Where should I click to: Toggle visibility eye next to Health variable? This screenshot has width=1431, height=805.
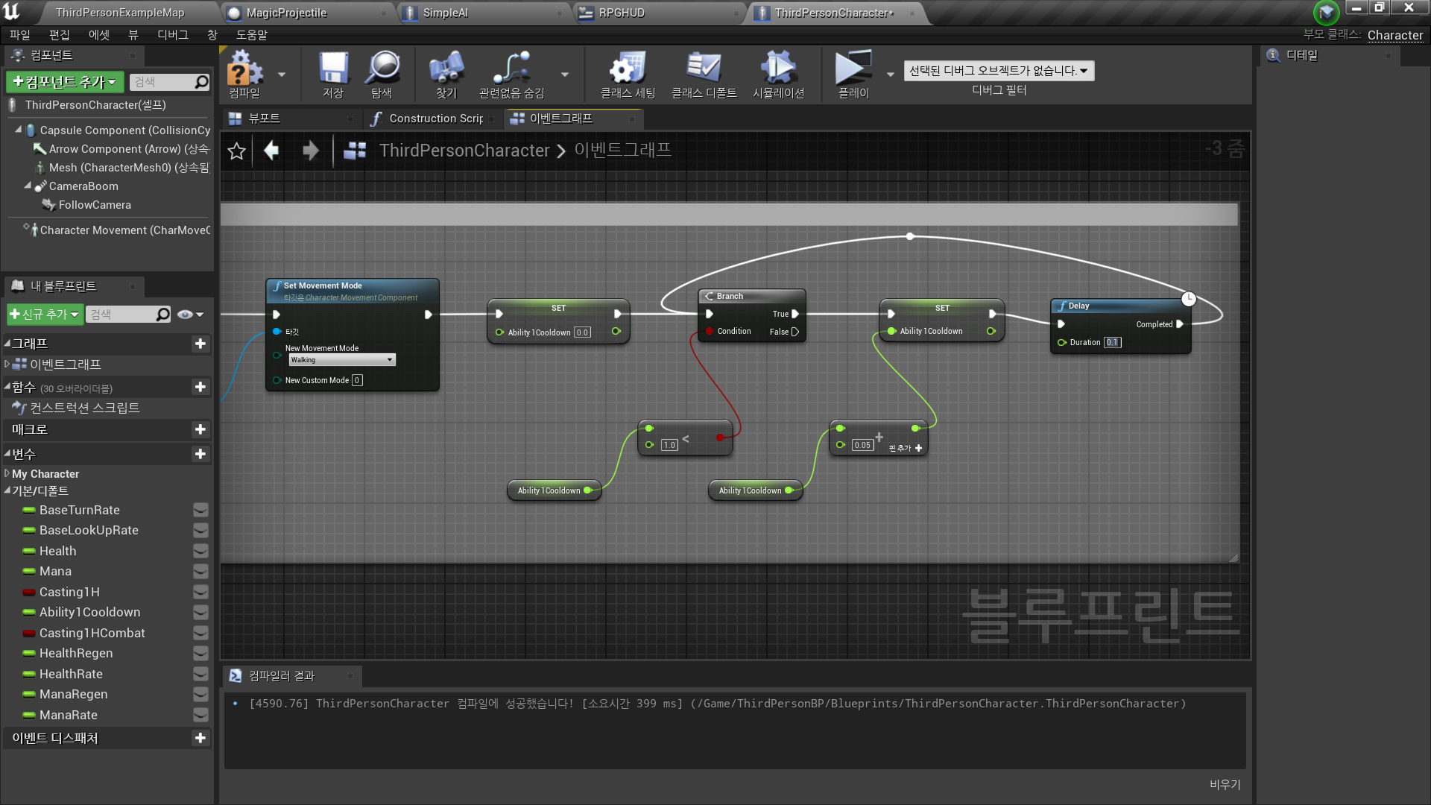[x=200, y=551]
